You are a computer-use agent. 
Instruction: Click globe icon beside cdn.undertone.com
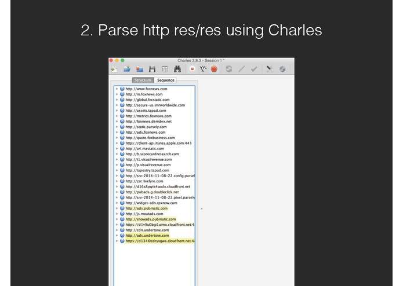pos(122,230)
